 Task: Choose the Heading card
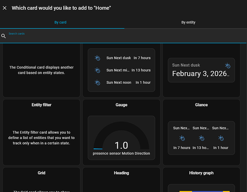(x=121, y=179)
